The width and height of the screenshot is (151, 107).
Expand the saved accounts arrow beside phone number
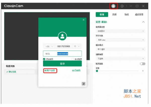pos(79,46)
